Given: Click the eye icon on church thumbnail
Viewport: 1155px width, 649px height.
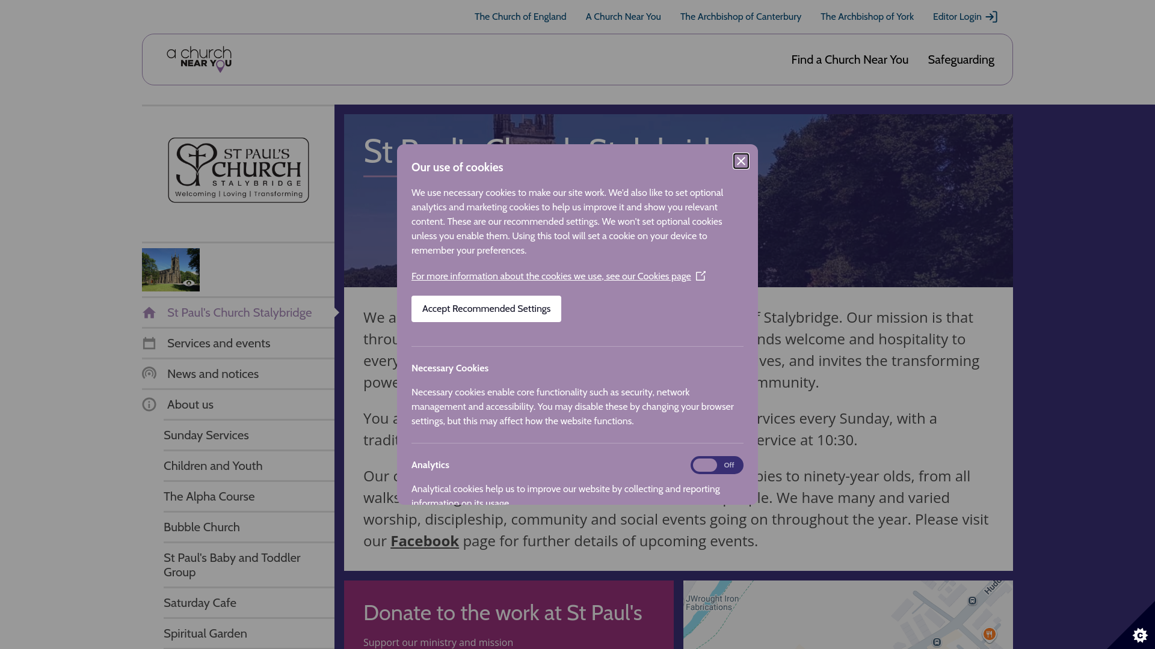Looking at the screenshot, I should pos(189,283).
